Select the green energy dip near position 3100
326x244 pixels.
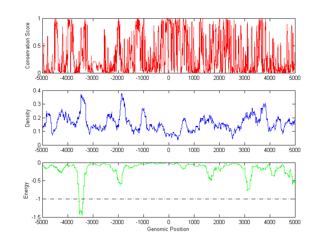247,189
